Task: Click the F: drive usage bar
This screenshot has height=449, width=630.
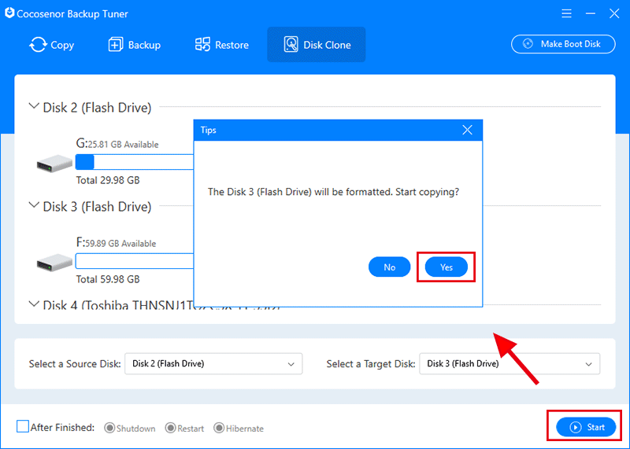Action: coord(135,261)
